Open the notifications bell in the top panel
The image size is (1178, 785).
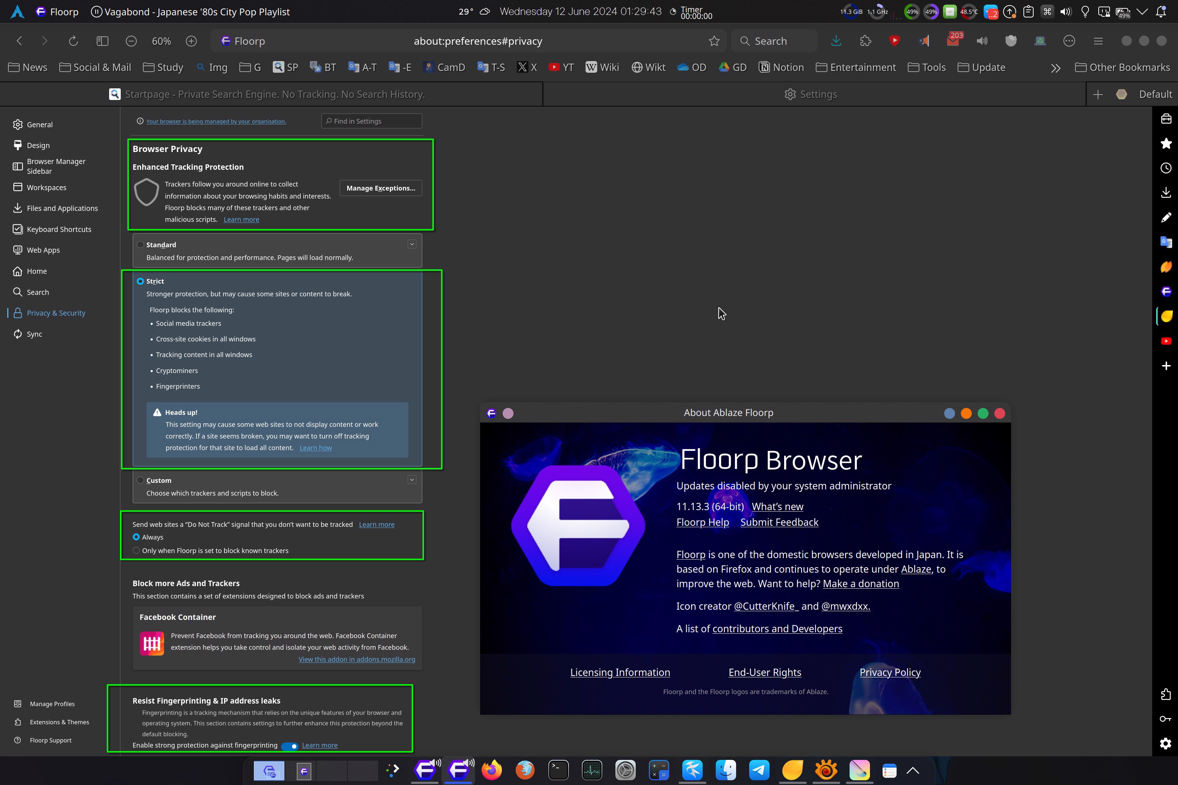coord(1161,12)
